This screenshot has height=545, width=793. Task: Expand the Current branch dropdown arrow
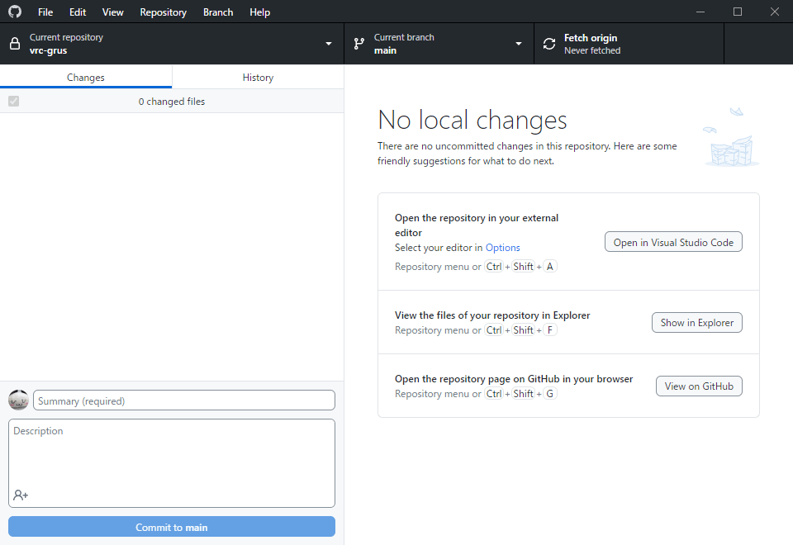click(x=519, y=44)
